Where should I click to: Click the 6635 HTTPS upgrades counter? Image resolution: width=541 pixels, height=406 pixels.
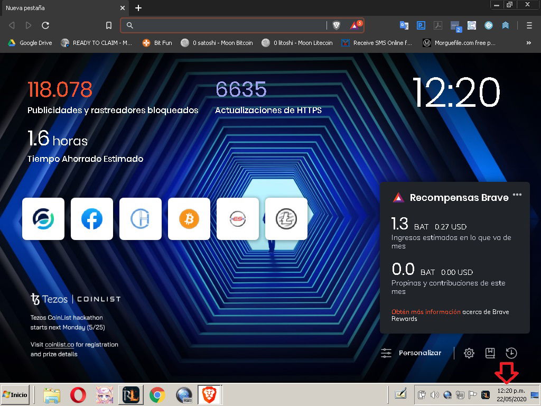tap(241, 89)
